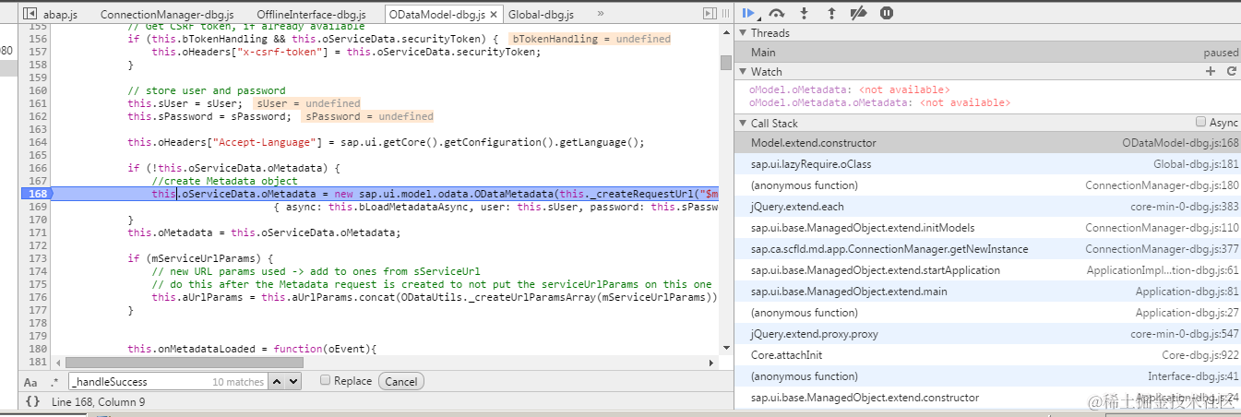Image resolution: width=1241 pixels, height=417 pixels.
Task: Switch to Global-dbg.js tab
Action: click(x=542, y=15)
